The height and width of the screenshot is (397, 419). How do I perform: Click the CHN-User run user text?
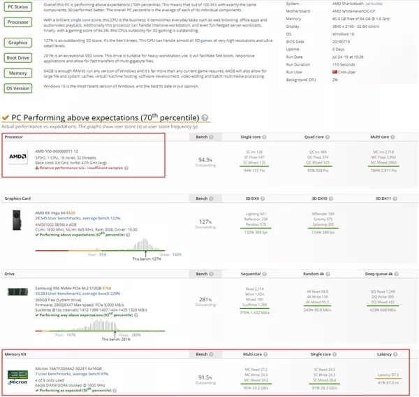coord(346,72)
